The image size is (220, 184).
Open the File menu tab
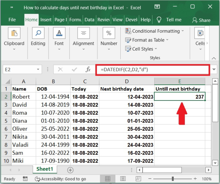(x=12, y=20)
